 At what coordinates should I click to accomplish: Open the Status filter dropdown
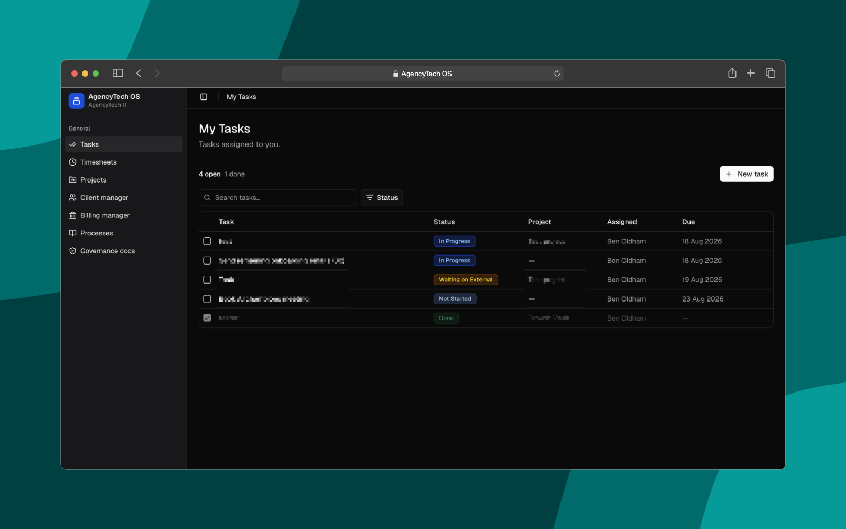(x=382, y=197)
